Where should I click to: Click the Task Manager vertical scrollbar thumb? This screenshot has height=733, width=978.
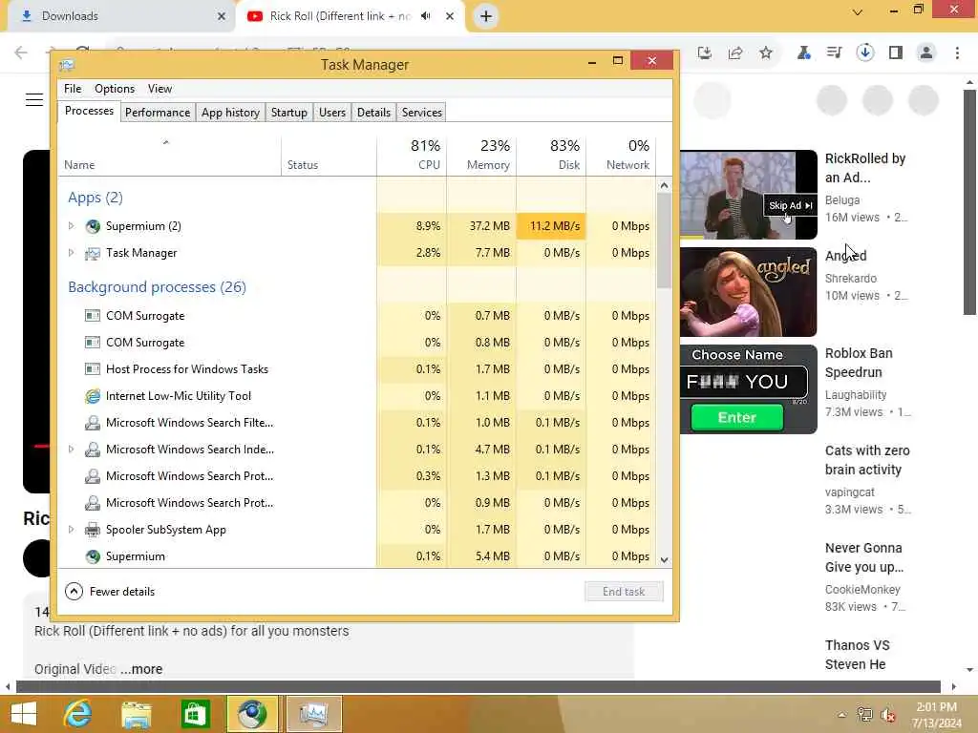pyautogui.click(x=665, y=241)
